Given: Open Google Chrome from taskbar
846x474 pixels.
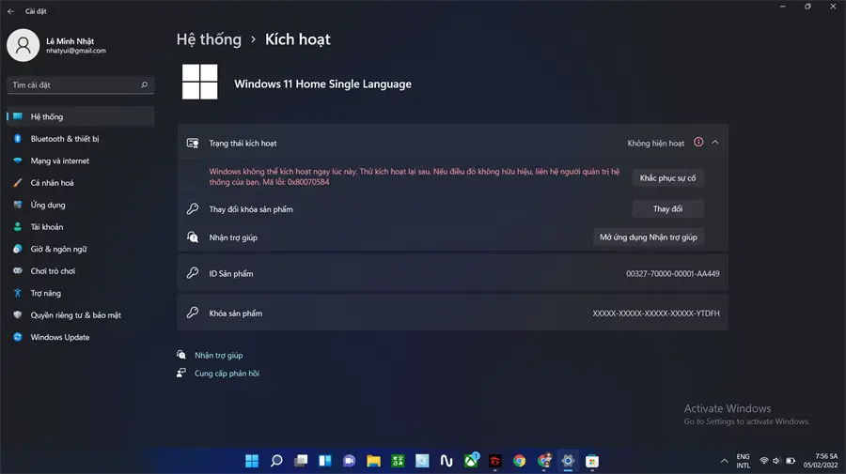Looking at the screenshot, I should 519,461.
